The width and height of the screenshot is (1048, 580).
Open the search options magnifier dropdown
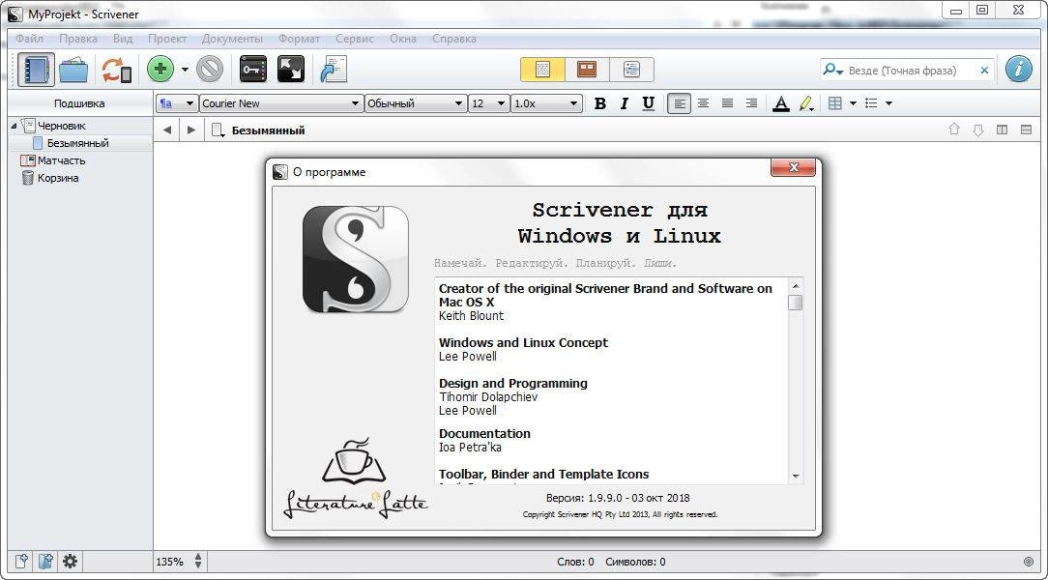coord(833,70)
